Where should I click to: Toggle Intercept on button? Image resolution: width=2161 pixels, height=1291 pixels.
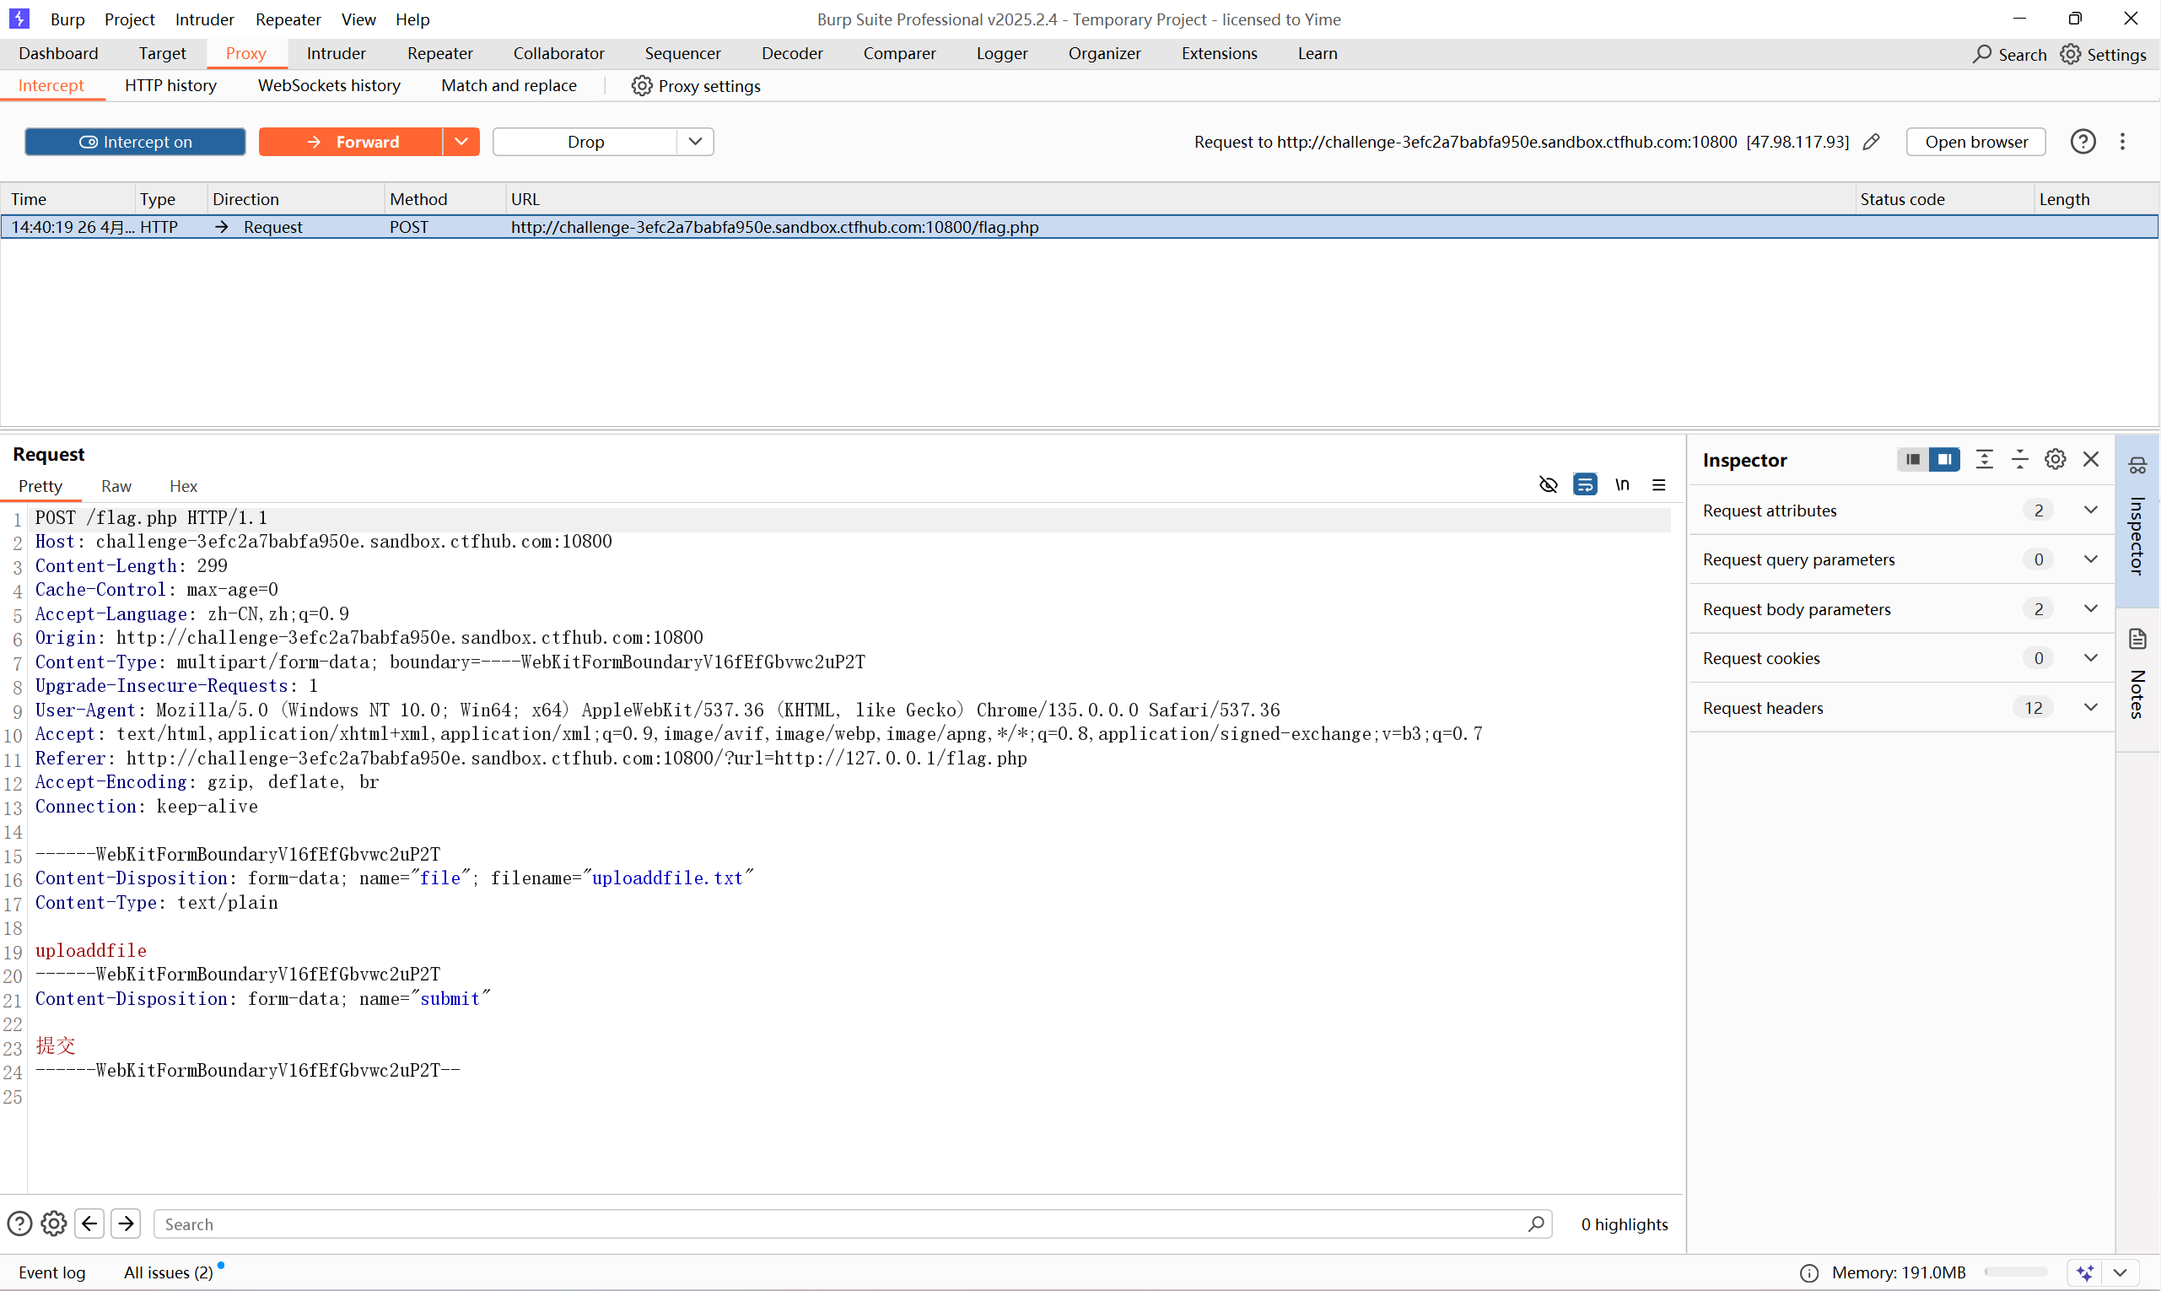click(x=136, y=142)
